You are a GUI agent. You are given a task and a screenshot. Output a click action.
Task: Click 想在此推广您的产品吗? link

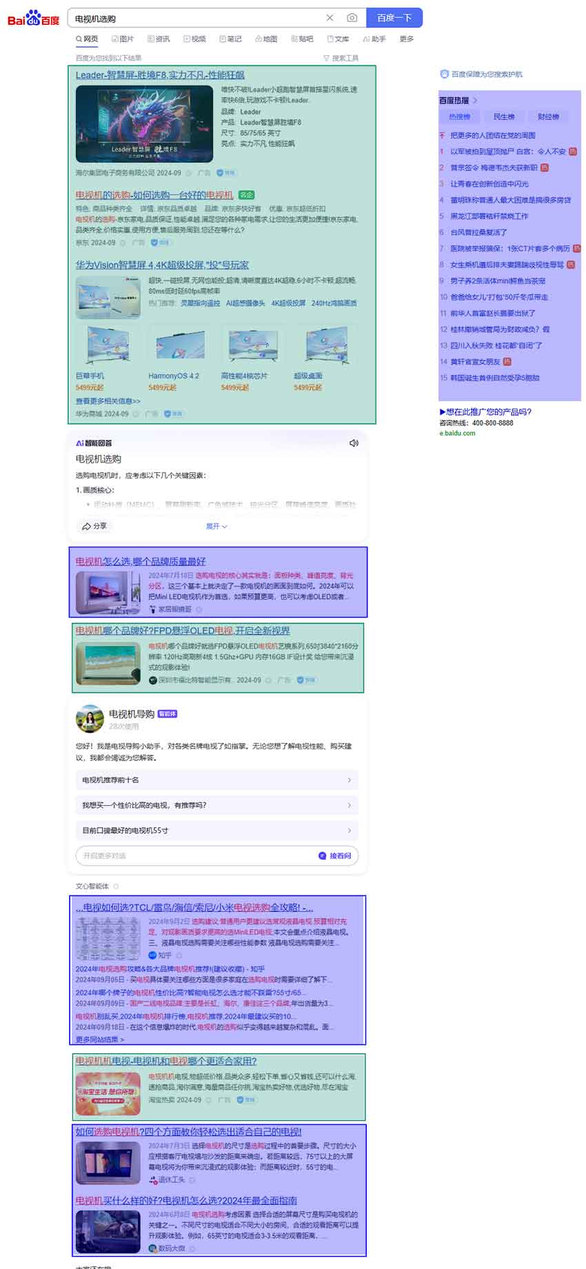(x=485, y=412)
